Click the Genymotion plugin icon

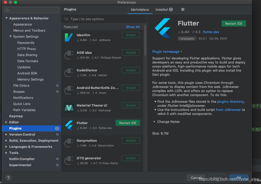pyautogui.click(x=69, y=143)
